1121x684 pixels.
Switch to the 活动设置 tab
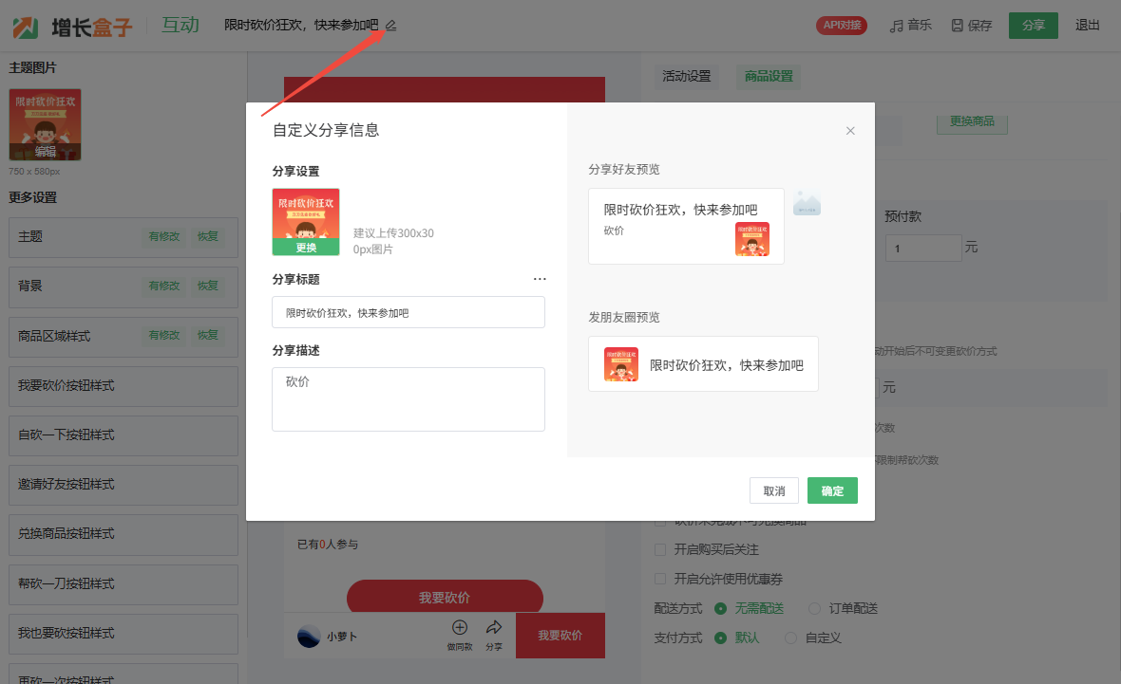pyautogui.click(x=686, y=77)
